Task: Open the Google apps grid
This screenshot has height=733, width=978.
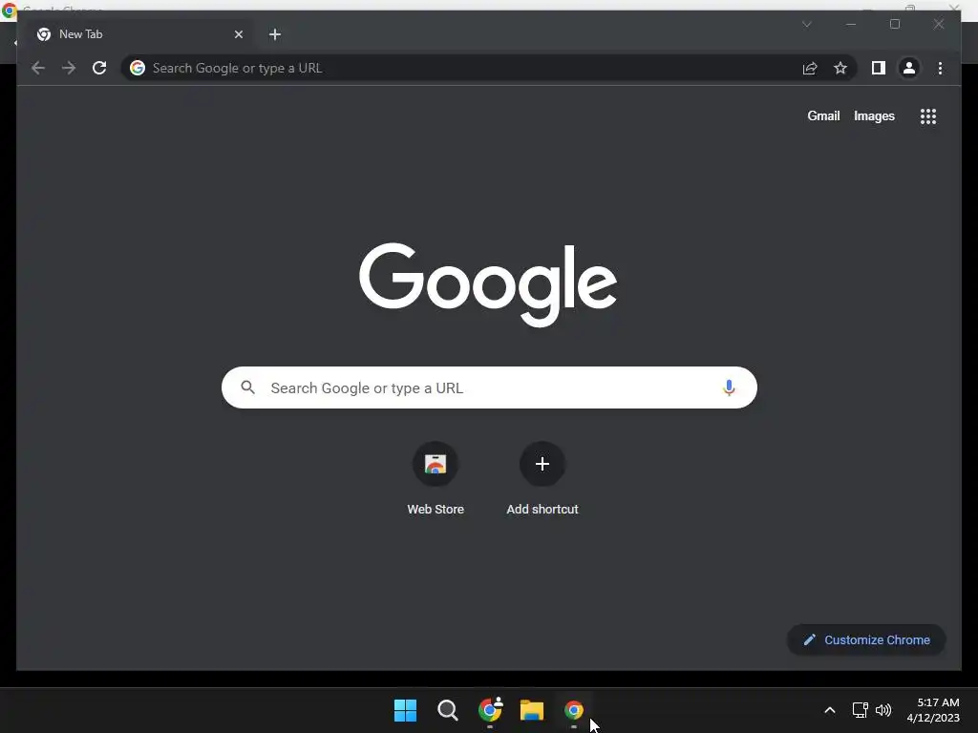Action: coord(928,115)
